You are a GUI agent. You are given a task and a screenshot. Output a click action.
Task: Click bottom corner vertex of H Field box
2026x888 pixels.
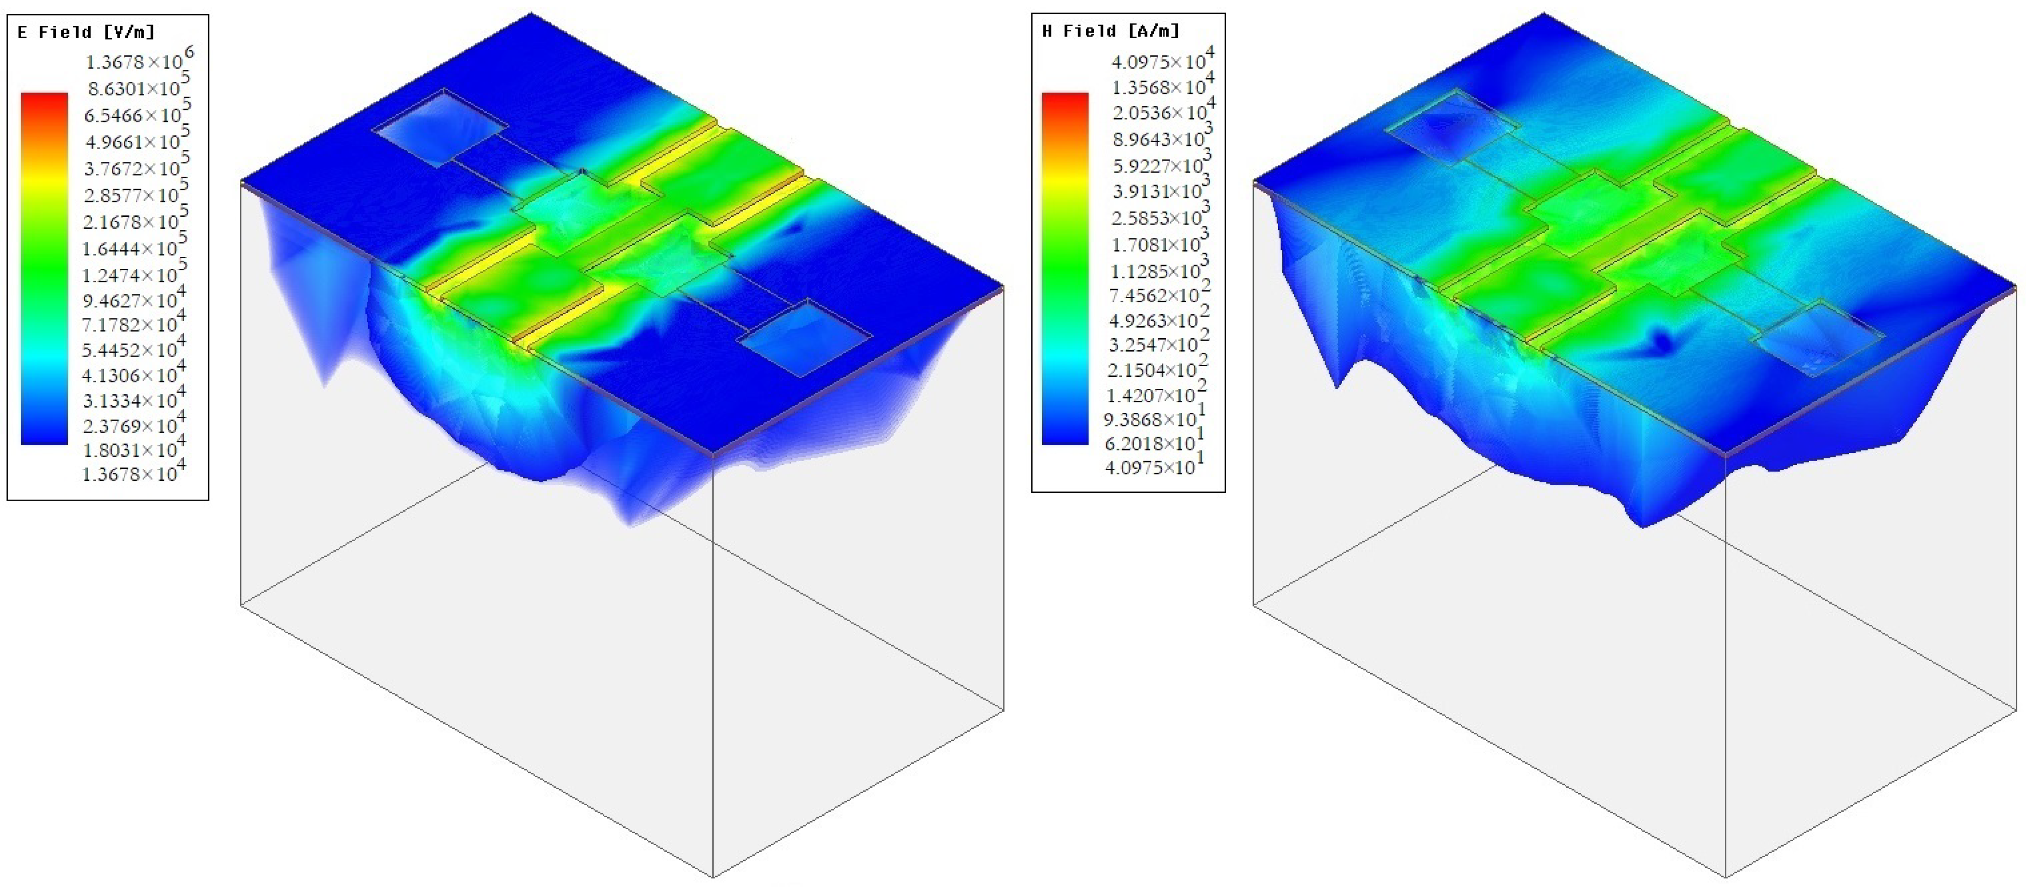tap(1726, 876)
